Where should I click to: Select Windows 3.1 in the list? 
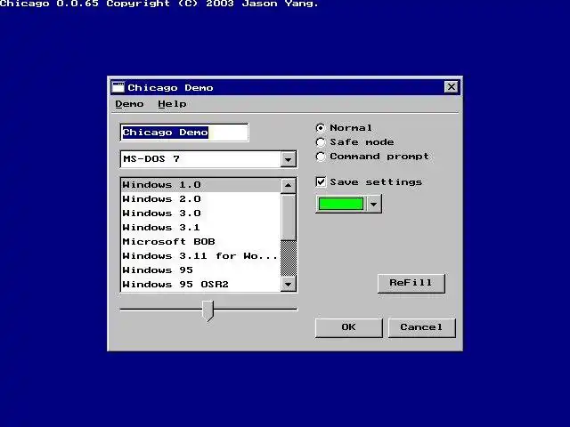tap(201, 228)
